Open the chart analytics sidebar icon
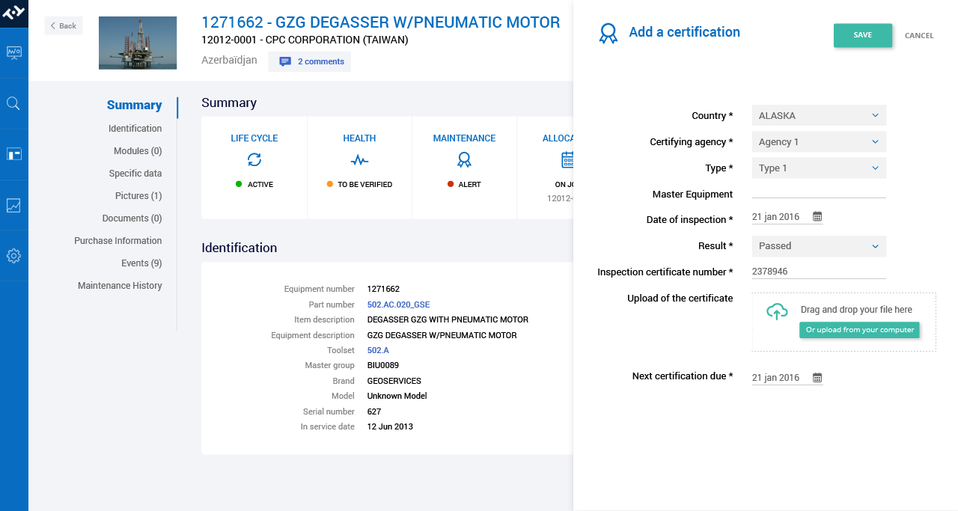The width and height of the screenshot is (958, 511). (x=13, y=205)
